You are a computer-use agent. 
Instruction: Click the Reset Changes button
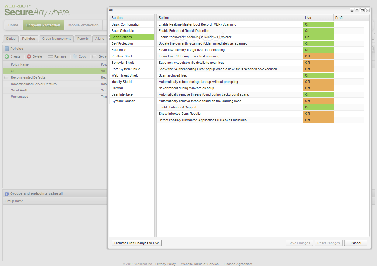[x=329, y=243]
